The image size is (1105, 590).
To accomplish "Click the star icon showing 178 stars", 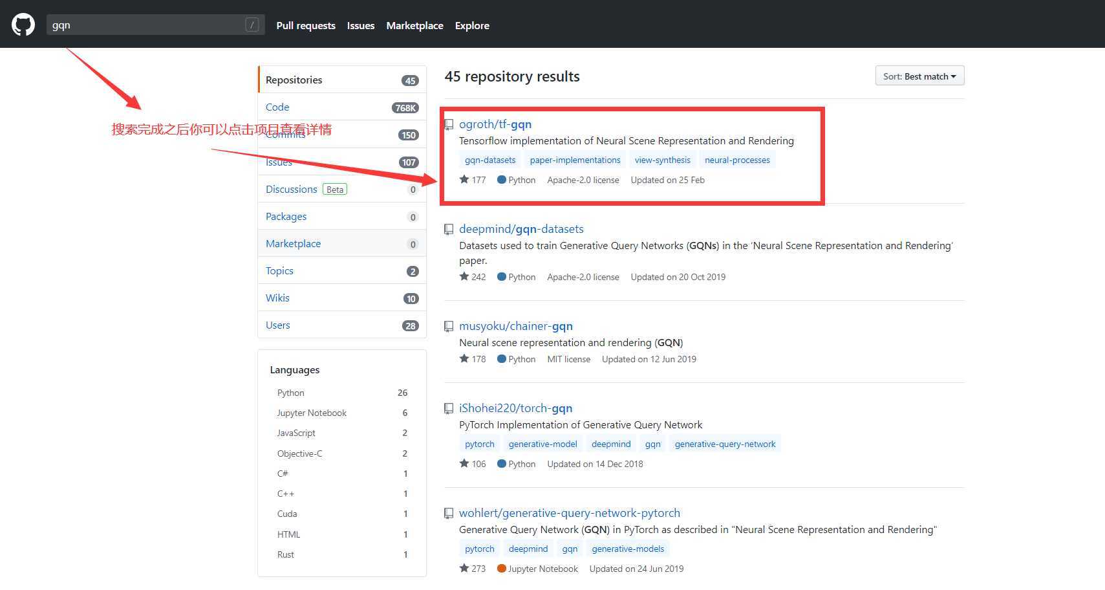I will point(464,358).
